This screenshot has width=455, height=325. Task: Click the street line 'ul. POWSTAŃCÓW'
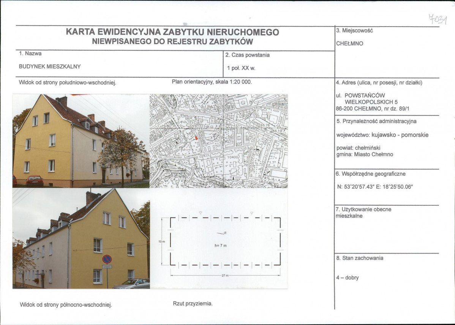(361, 95)
